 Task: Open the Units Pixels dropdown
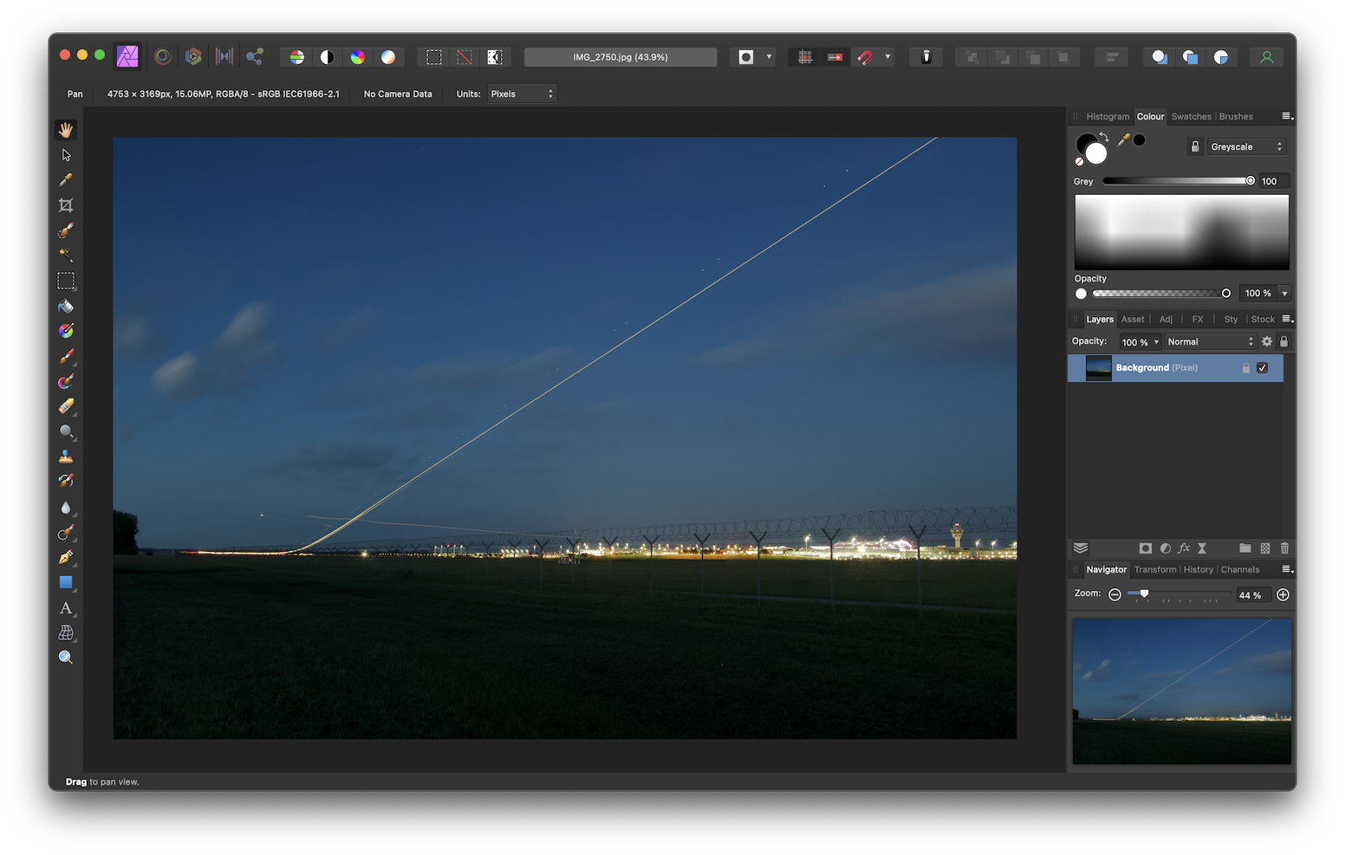(x=522, y=94)
